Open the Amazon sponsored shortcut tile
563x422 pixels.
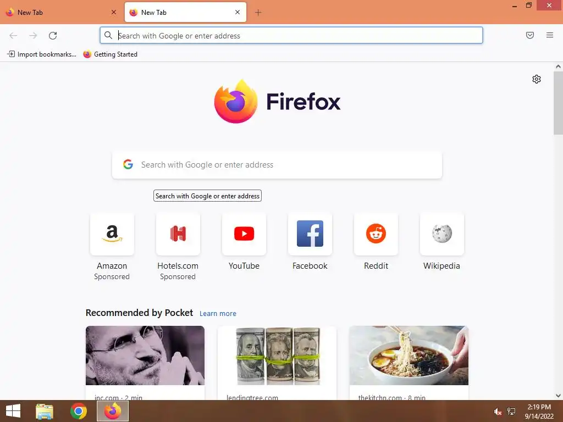(x=112, y=234)
